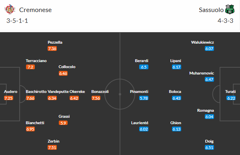Select player Muharemovic on the pitch
This screenshot has height=155, width=240.
click(202, 73)
